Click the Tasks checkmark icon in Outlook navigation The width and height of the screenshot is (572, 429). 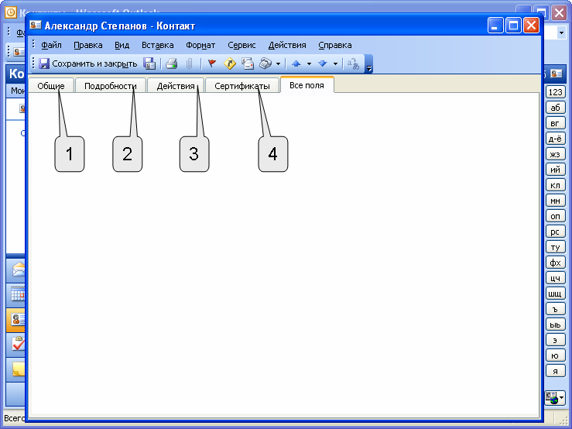17,344
